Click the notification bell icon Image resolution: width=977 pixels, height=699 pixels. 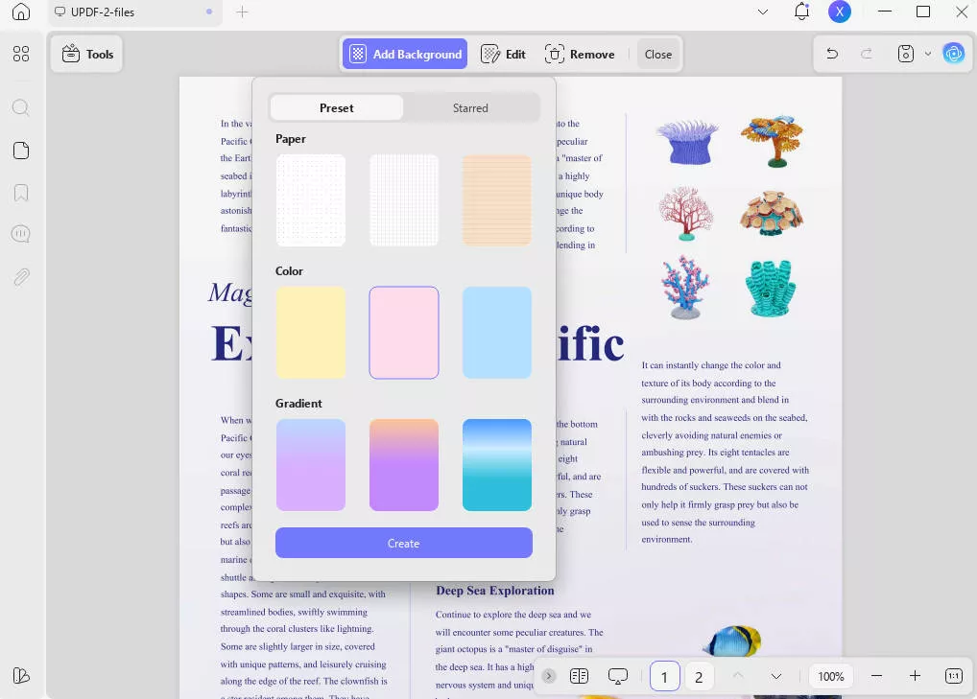[x=802, y=12]
